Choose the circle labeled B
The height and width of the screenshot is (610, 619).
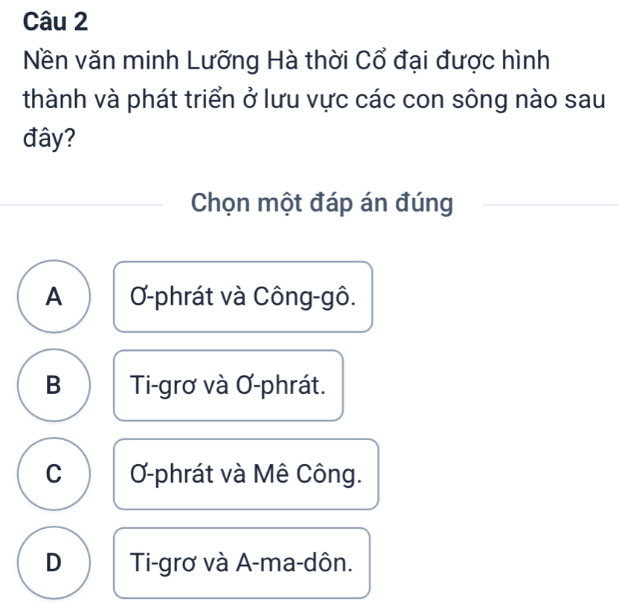tap(54, 385)
